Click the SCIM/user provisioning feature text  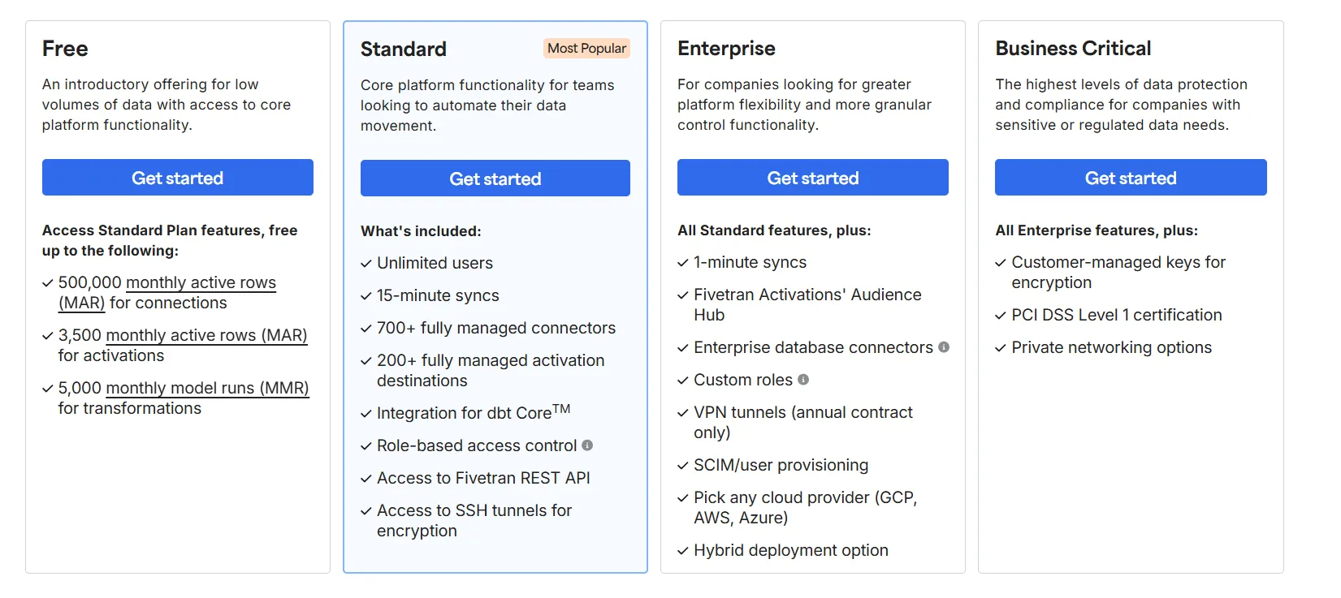[781, 465]
